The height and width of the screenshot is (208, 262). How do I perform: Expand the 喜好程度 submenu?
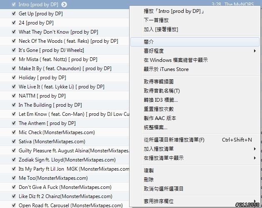pyautogui.click(x=195, y=51)
